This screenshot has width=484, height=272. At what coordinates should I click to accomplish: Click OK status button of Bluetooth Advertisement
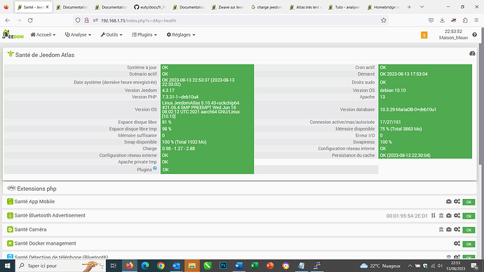469,216
